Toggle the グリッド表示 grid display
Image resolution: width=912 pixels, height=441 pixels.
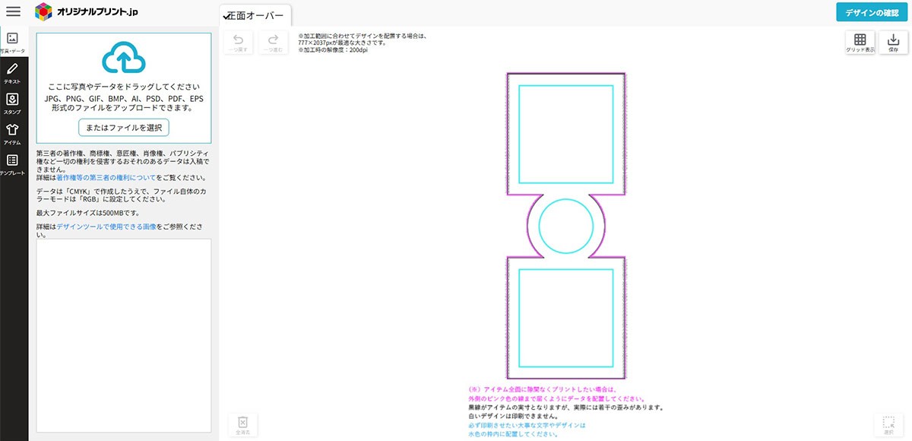860,43
